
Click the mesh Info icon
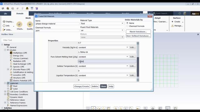pos(4,26)
